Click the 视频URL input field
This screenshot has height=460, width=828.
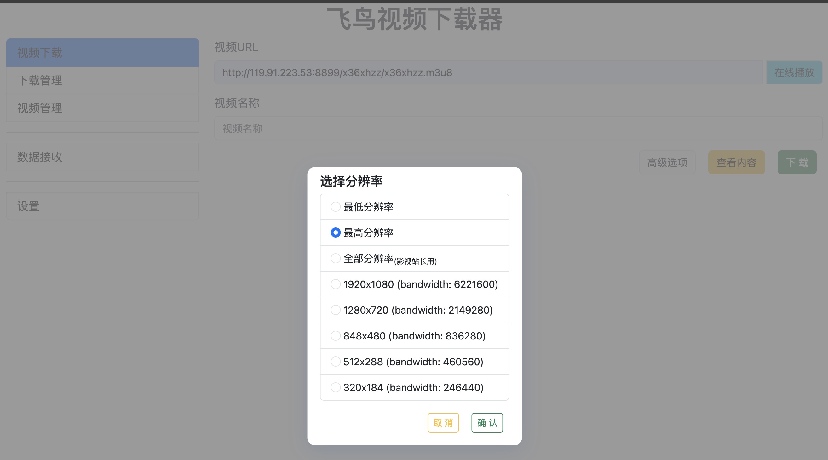[x=488, y=73]
